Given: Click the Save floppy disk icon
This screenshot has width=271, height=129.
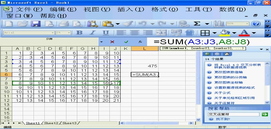Looking at the screenshot, I should pos(35,24).
